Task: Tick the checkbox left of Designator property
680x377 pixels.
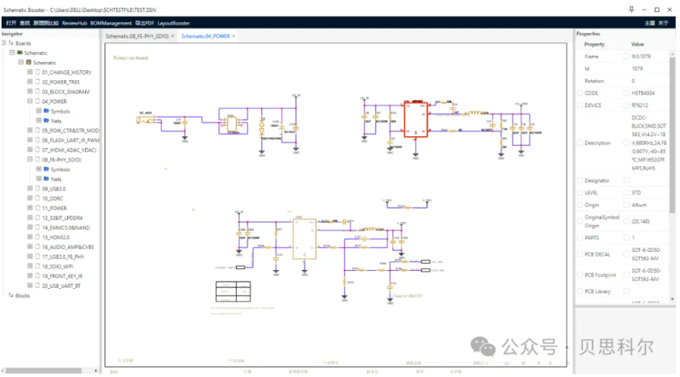Action: [x=580, y=180]
